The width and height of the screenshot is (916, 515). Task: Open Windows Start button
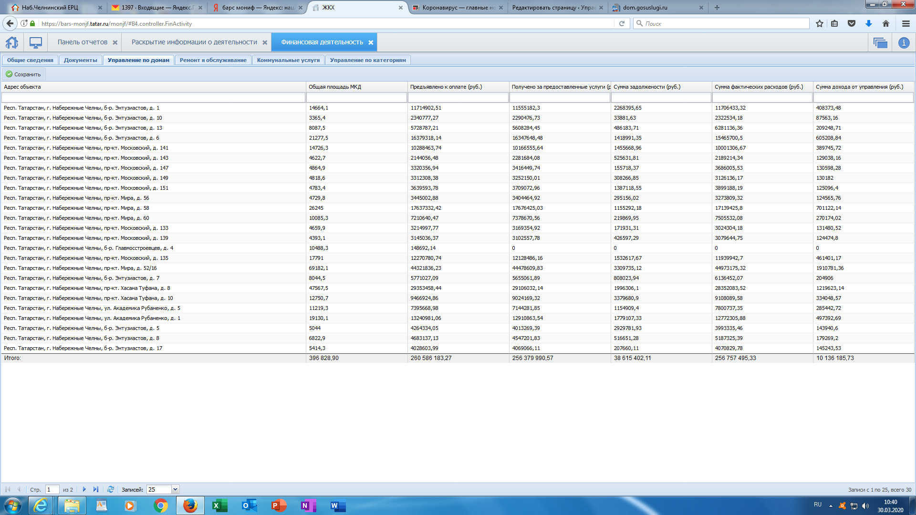tap(13, 505)
